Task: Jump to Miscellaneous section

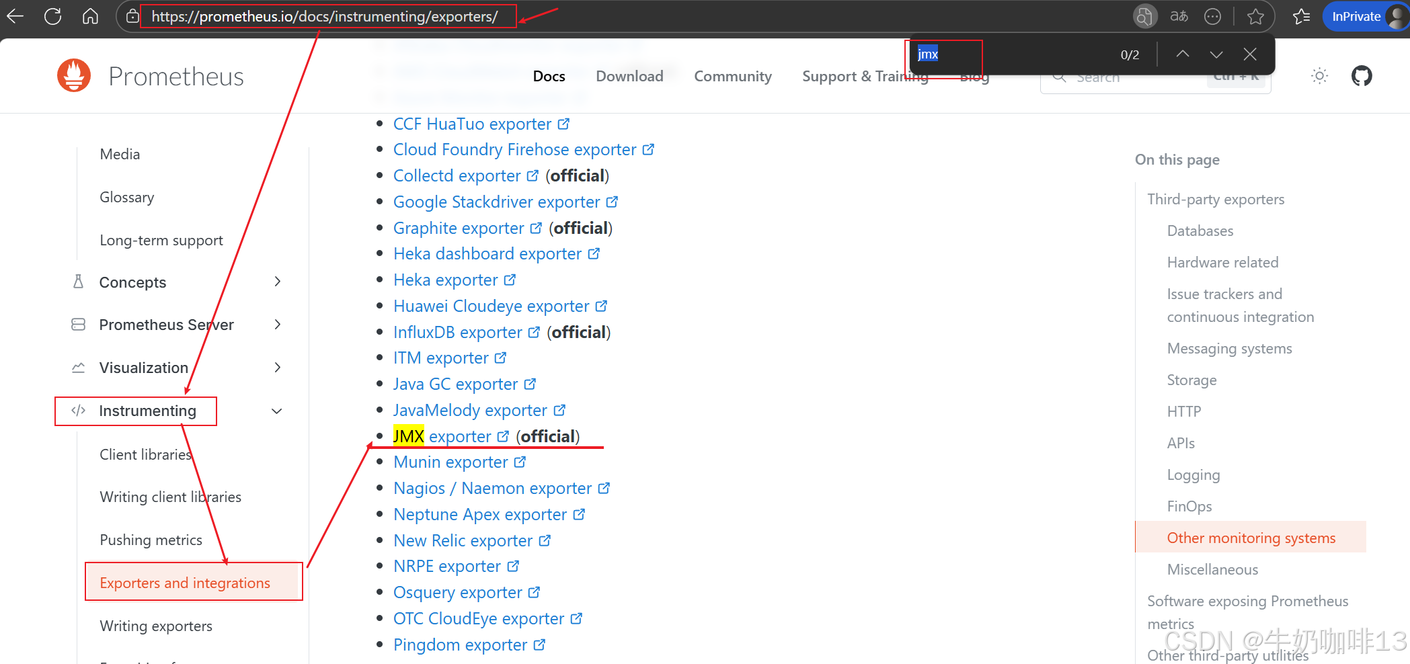Action: click(1212, 569)
